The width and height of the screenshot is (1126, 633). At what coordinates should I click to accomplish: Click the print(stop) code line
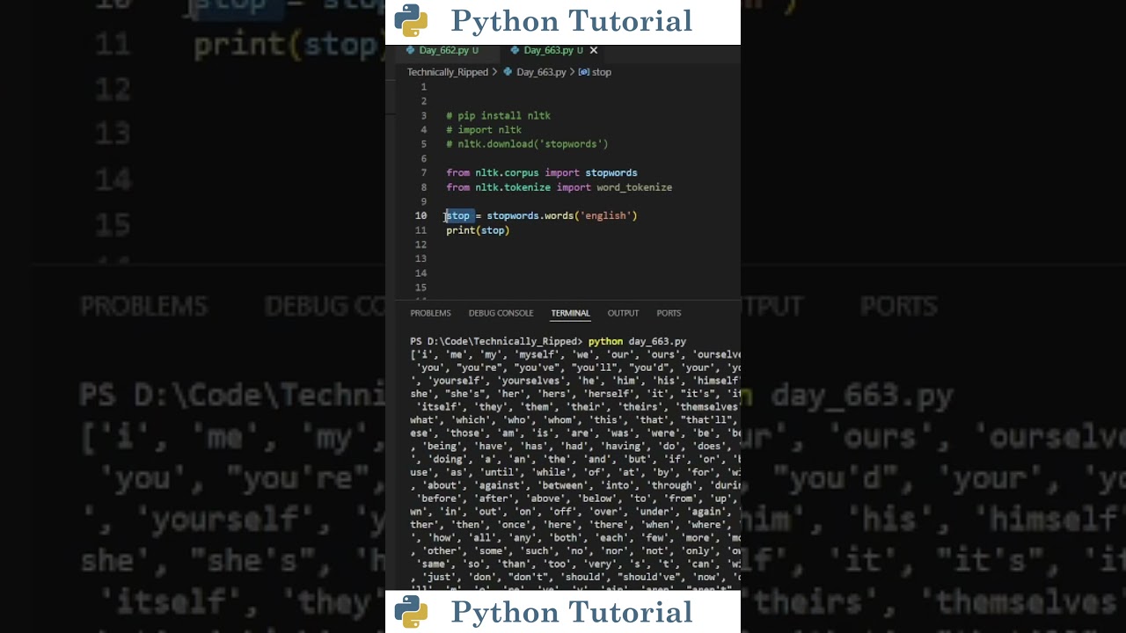[x=478, y=230]
